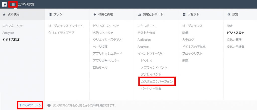Open ビジネスの所在地
257x110 pixels.
pyautogui.click(x=194, y=47)
